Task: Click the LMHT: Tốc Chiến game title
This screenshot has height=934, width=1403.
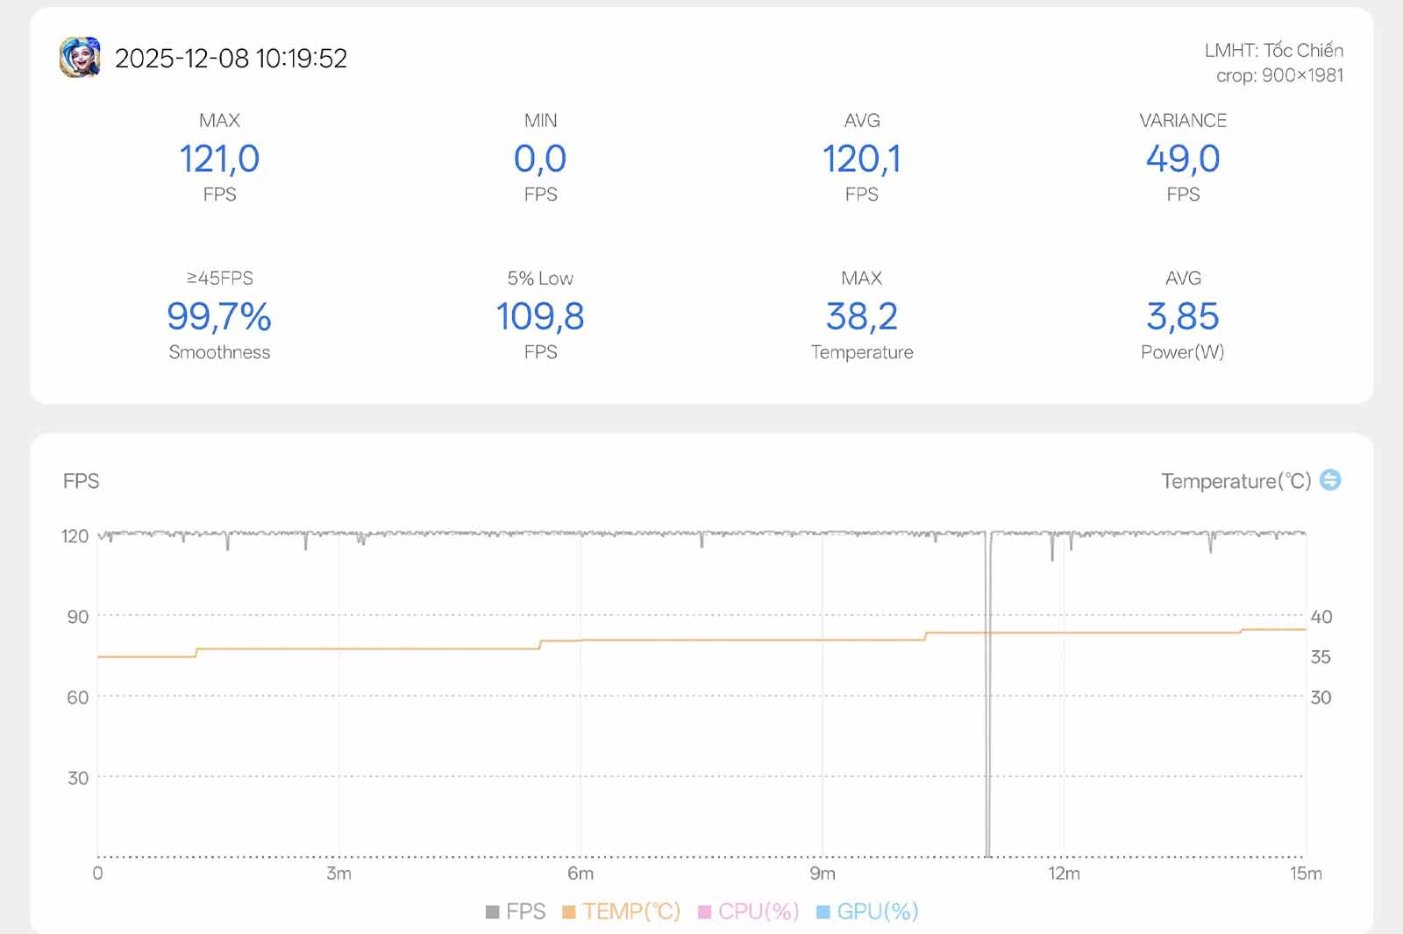Action: point(1273,50)
